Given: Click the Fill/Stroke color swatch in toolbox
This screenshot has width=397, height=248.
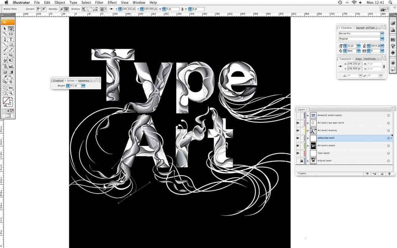Looking at the screenshot, I should pos(7,102).
